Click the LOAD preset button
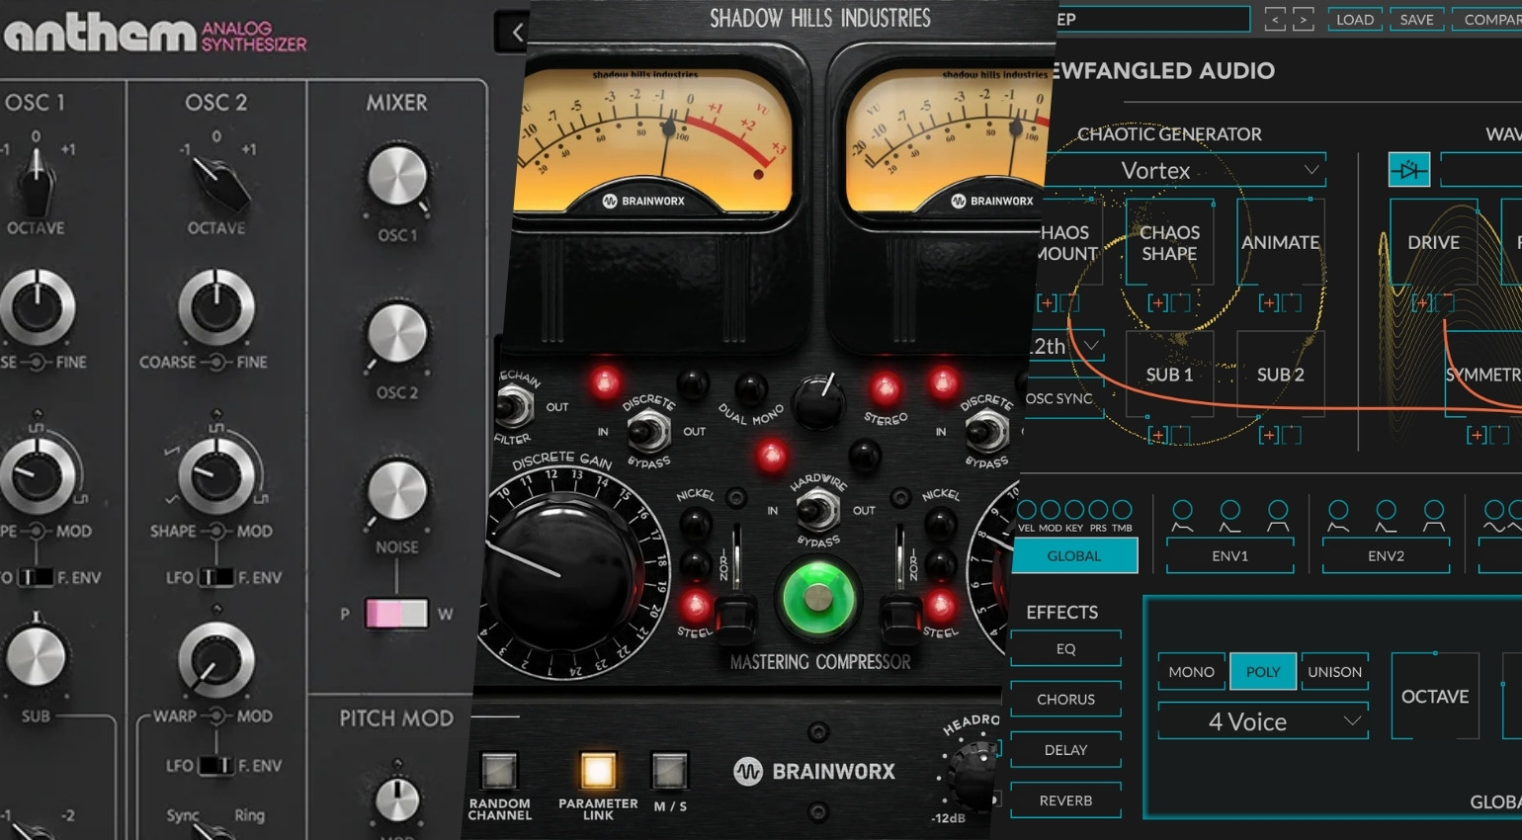This screenshot has height=840, width=1522. tap(1354, 19)
